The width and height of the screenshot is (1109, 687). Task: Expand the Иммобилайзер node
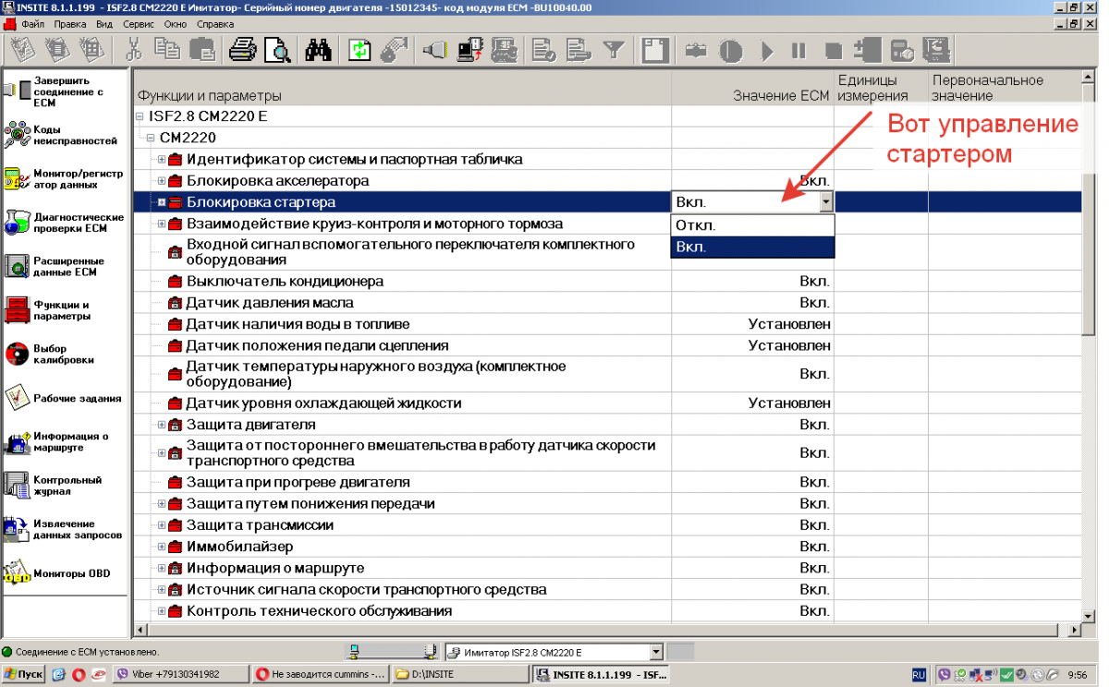point(162,547)
